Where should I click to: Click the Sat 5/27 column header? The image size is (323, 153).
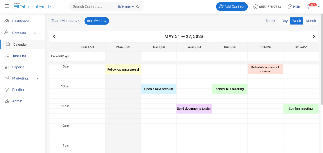tap(301, 47)
